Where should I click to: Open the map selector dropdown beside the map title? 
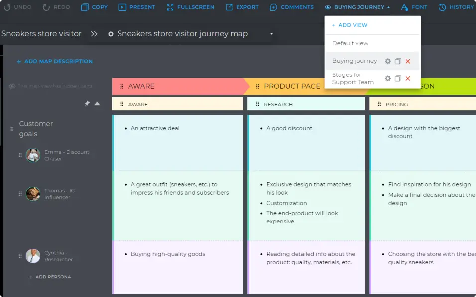(x=271, y=34)
